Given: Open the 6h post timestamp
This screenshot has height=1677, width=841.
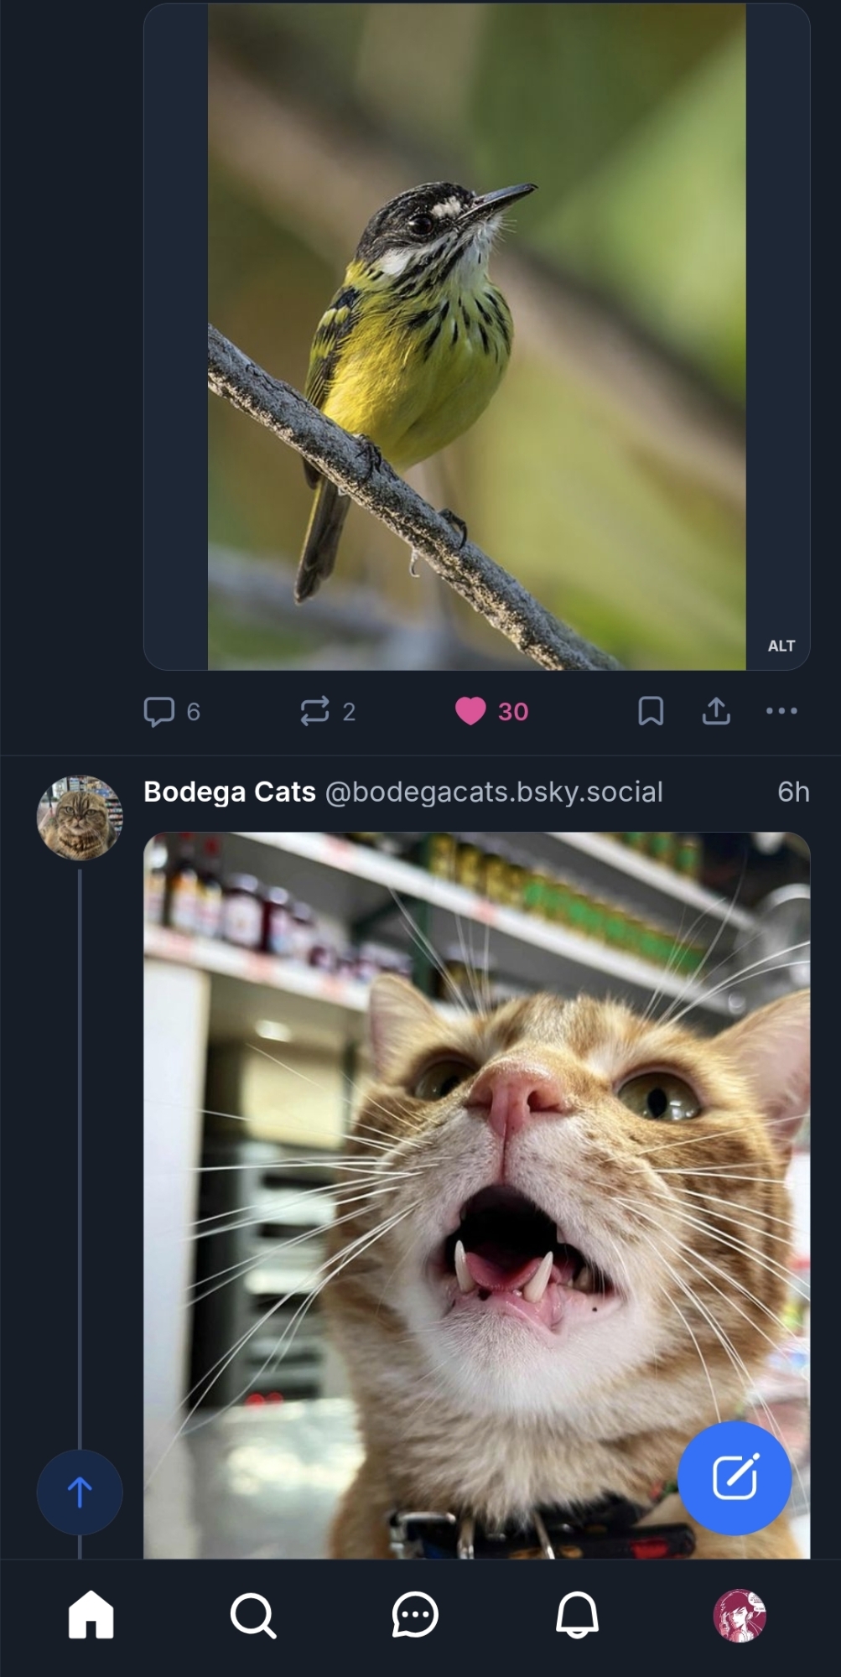Looking at the screenshot, I should 792,792.
